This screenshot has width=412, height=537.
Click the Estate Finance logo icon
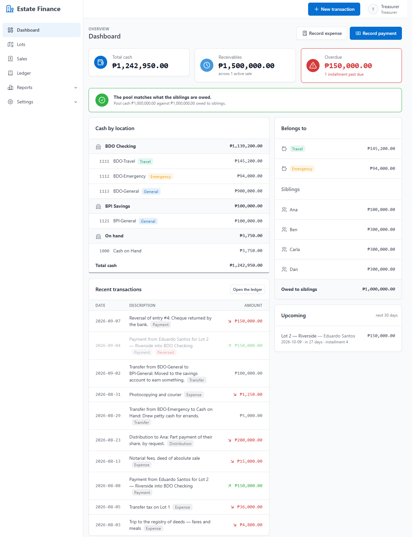10,9
